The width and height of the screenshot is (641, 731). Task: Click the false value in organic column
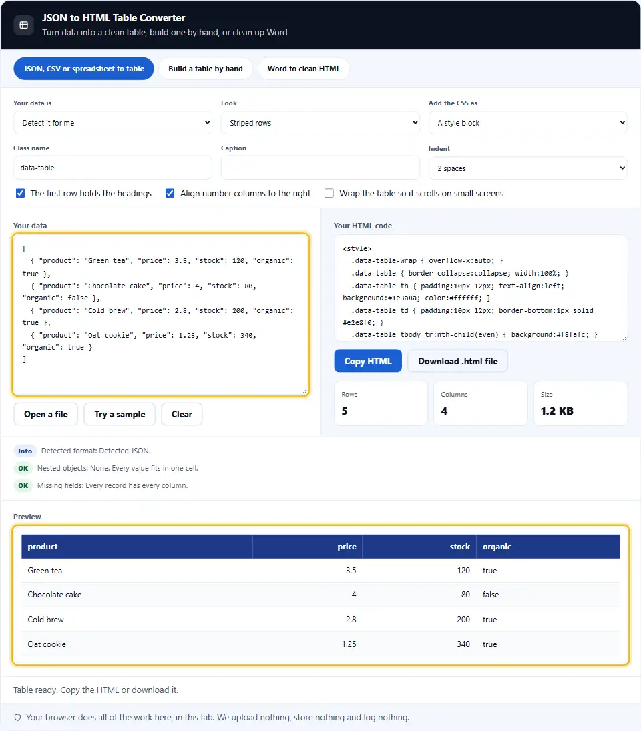[x=491, y=595]
